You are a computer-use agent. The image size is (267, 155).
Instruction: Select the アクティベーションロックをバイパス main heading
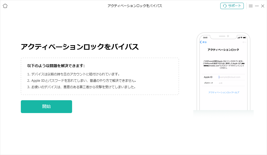(x=80, y=47)
